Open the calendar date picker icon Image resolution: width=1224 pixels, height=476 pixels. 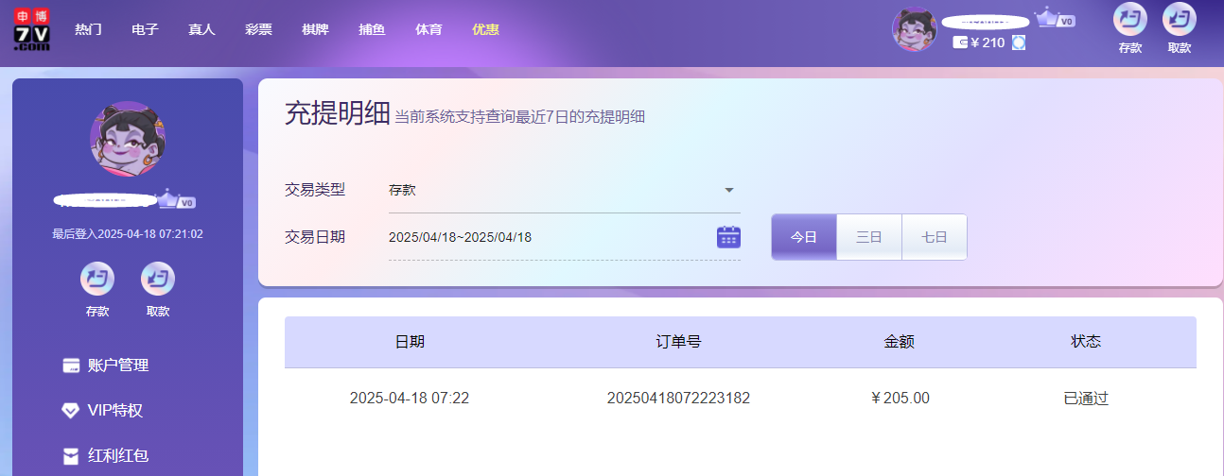727,237
